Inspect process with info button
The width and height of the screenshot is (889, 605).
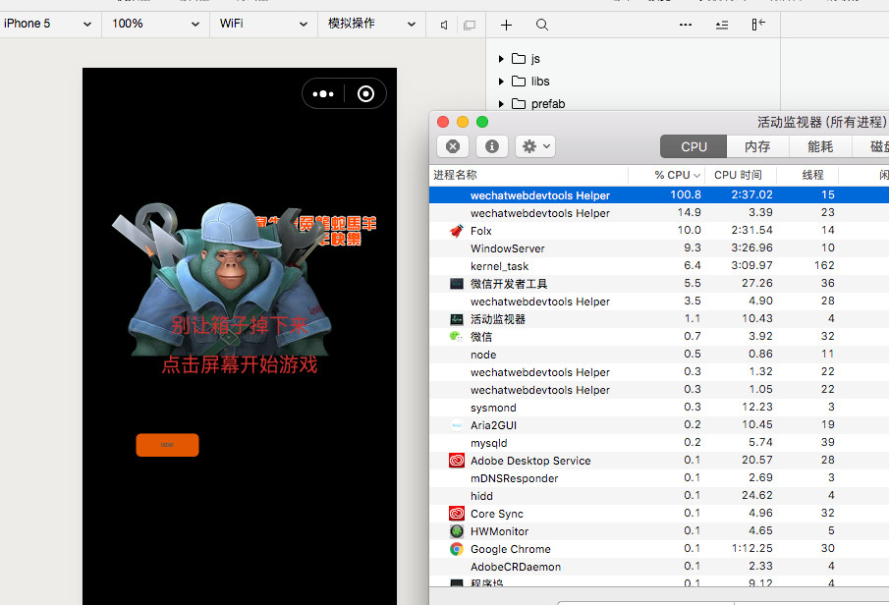pyautogui.click(x=492, y=147)
